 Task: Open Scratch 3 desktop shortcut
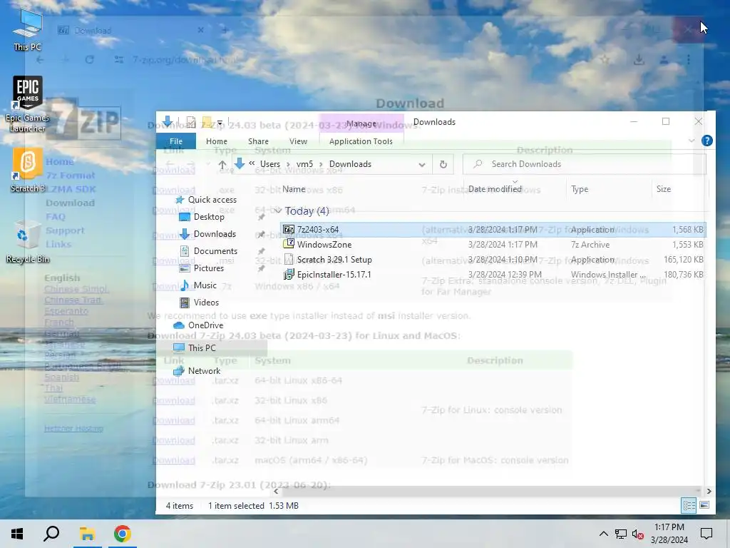point(28,170)
